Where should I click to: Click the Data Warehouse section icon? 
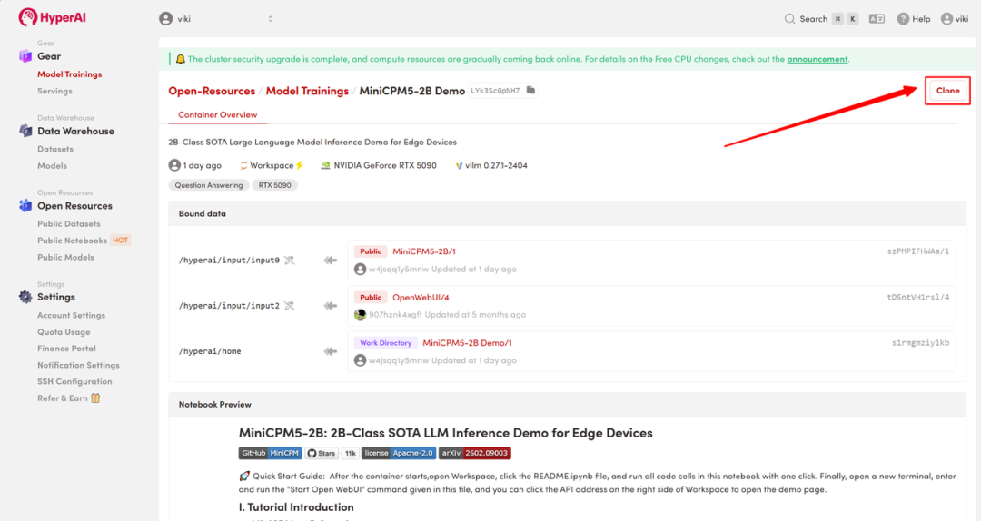point(25,131)
